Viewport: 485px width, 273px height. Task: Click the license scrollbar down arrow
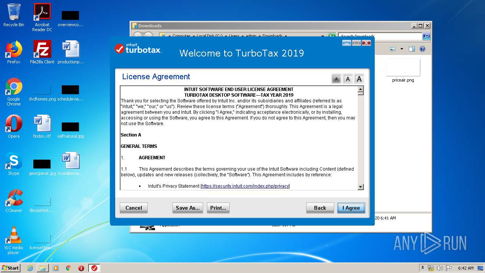pyautogui.click(x=360, y=187)
